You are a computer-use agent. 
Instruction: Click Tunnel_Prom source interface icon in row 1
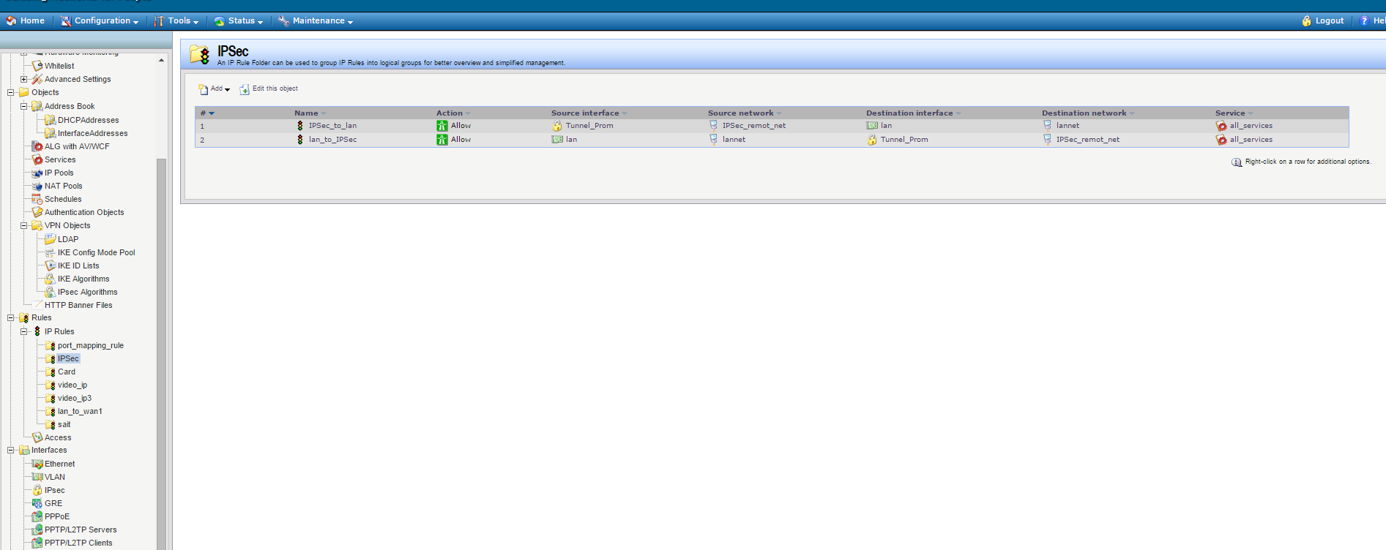557,126
